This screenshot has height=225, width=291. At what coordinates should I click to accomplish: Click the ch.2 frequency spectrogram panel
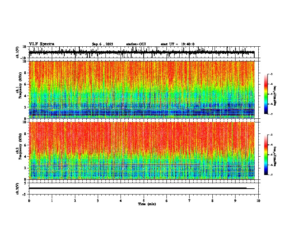pos(144,151)
